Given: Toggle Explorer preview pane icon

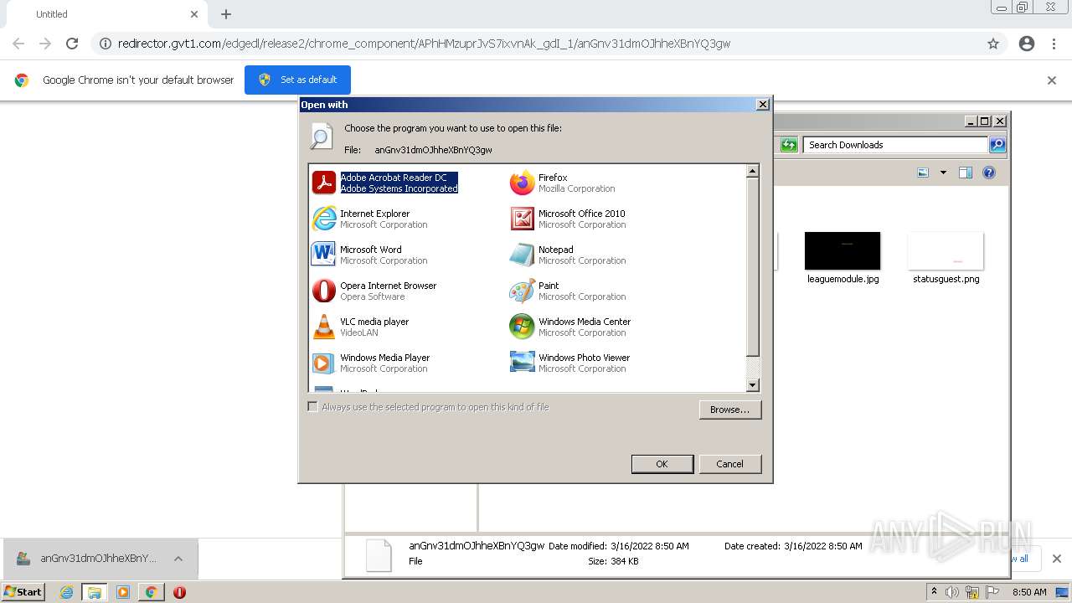Looking at the screenshot, I should tap(966, 173).
